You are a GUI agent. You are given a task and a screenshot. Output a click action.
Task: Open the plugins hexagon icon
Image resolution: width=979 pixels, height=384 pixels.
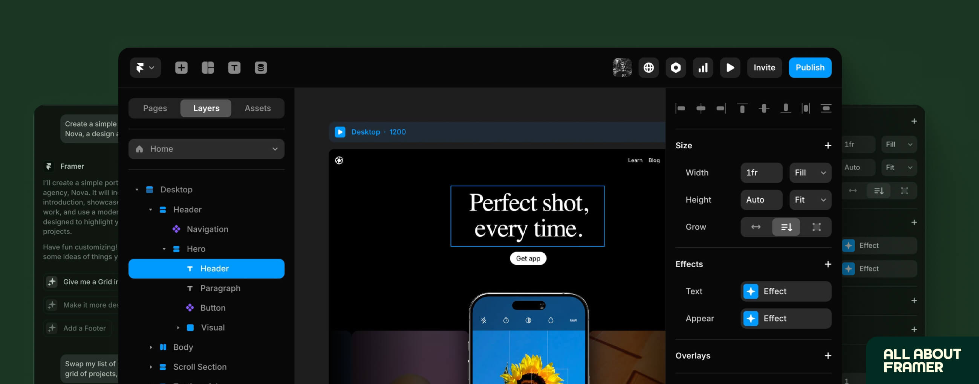(x=676, y=68)
